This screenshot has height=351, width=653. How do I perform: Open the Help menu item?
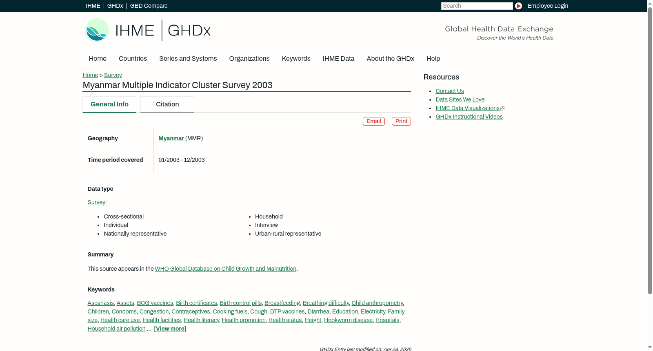(x=433, y=59)
